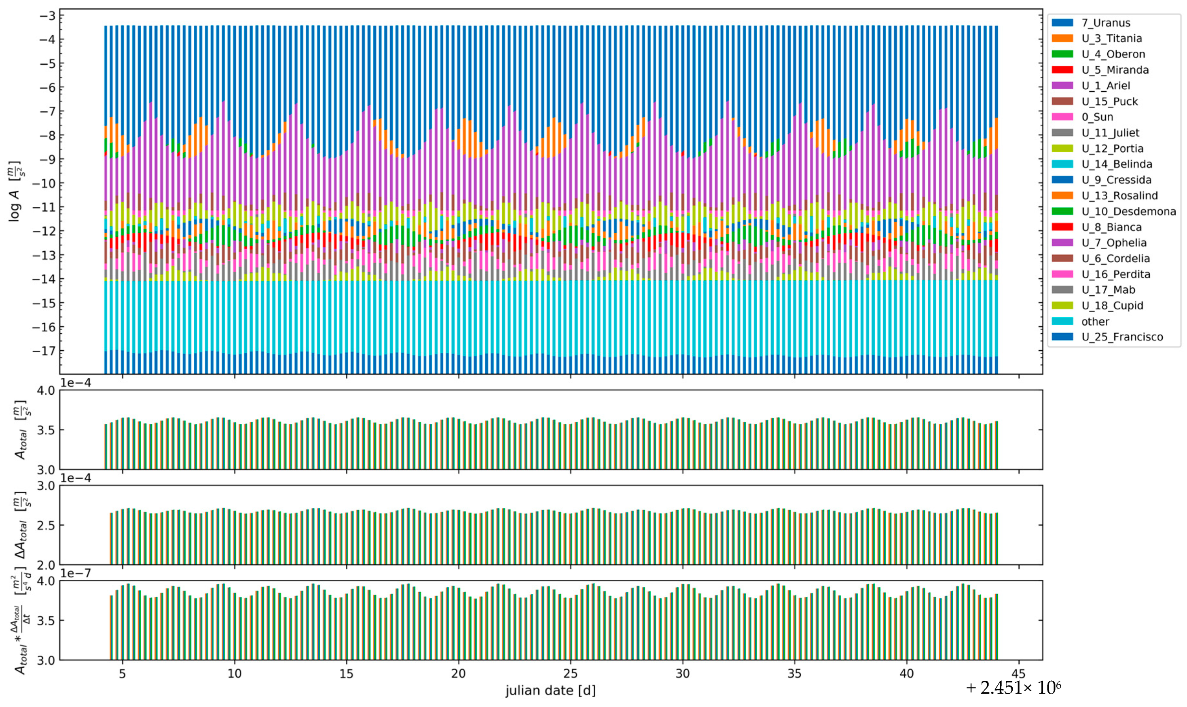Select the 'U_12_Portia' legend label
The width and height of the screenshot is (1187, 707).
(1113, 149)
